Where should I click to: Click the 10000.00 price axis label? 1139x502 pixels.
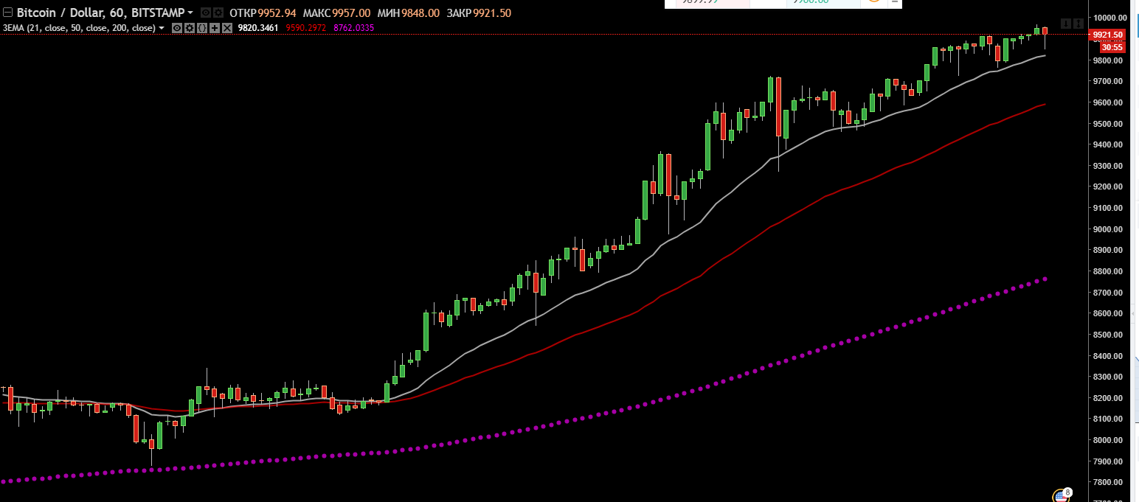pyautogui.click(x=1111, y=18)
